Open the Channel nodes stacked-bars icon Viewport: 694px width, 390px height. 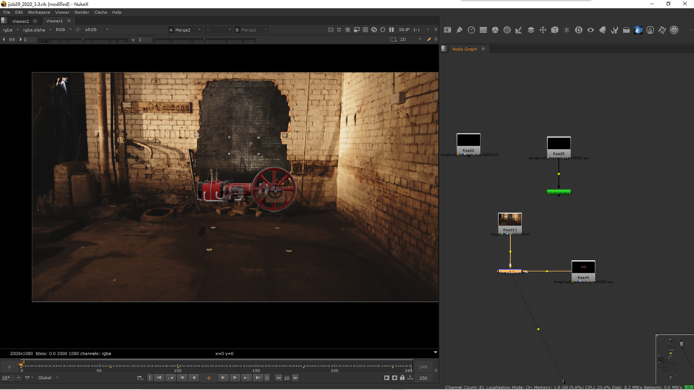[x=484, y=30]
